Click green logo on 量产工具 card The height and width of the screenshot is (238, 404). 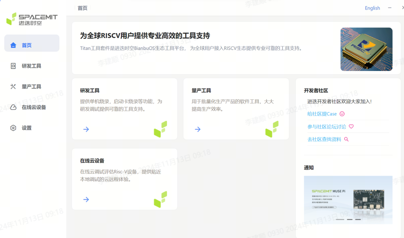tap(272, 129)
